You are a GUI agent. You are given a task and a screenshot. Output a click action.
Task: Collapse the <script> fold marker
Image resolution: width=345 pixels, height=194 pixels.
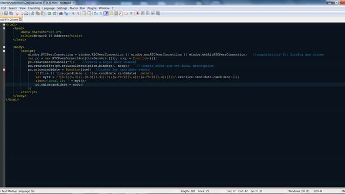coord(4,51)
